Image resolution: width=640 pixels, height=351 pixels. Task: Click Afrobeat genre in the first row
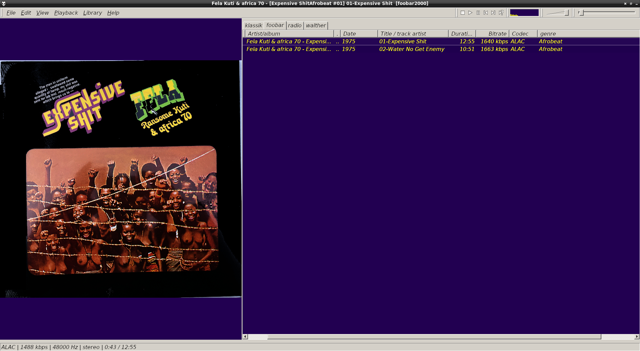point(550,41)
